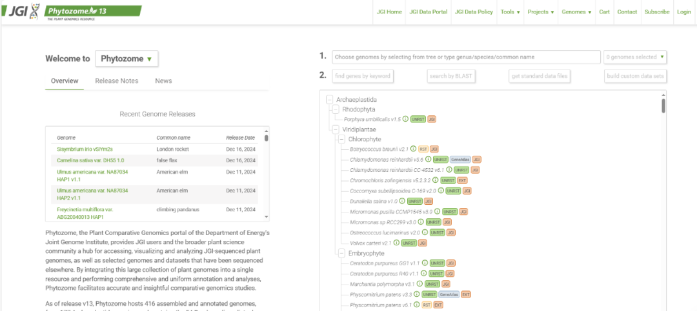Open the Tools menu
Image resolution: width=697 pixels, height=311 pixels.
[510, 12]
